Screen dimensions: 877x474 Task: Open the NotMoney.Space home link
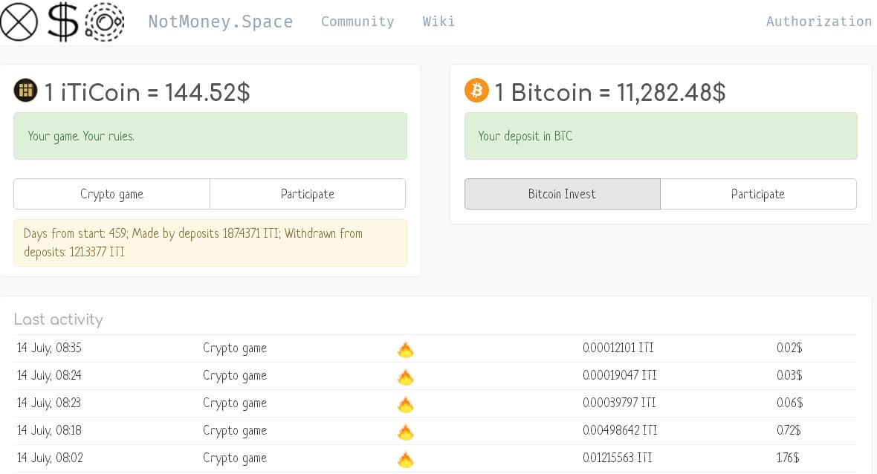[x=221, y=22]
